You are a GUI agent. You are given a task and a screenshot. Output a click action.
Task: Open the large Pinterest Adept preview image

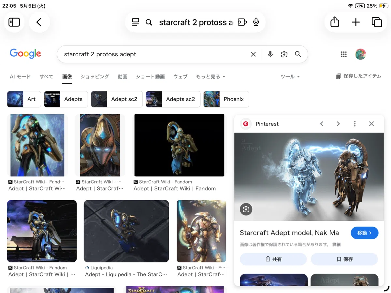pyautogui.click(x=309, y=177)
